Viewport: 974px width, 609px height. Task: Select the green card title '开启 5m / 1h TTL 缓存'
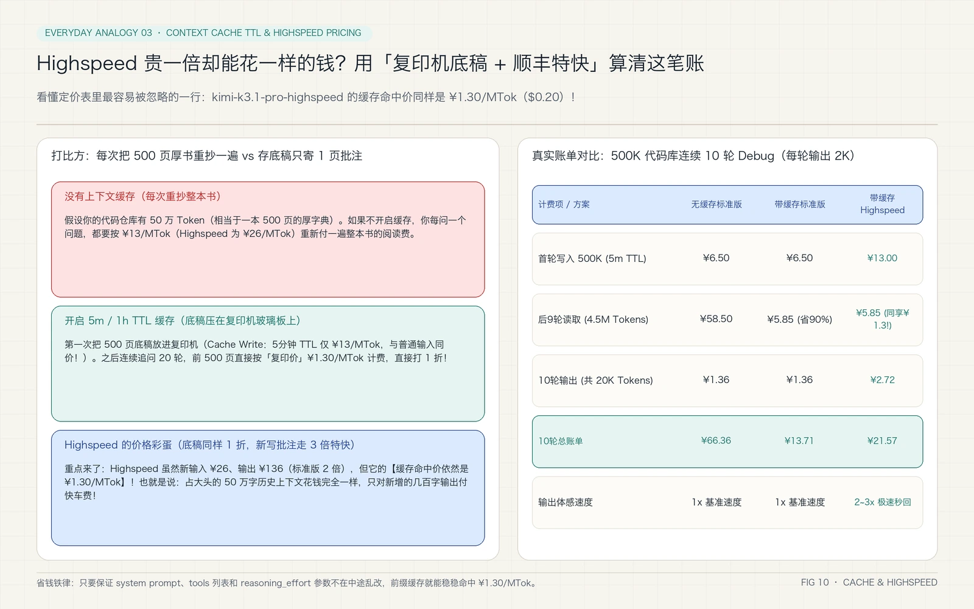point(184,321)
